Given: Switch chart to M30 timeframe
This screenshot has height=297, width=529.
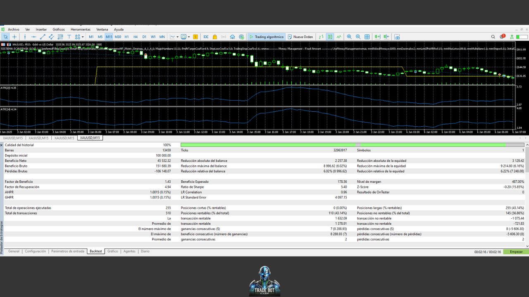Looking at the screenshot, I should (x=118, y=37).
